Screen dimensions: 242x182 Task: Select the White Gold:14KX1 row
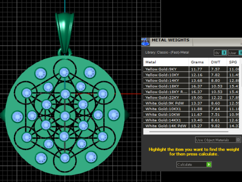[191, 120]
